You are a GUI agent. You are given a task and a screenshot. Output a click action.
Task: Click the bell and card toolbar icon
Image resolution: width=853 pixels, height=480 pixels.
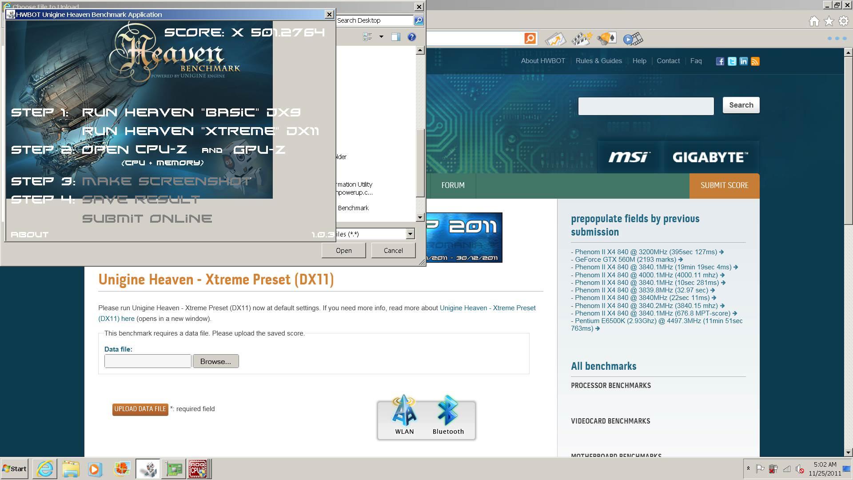(607, 39)
